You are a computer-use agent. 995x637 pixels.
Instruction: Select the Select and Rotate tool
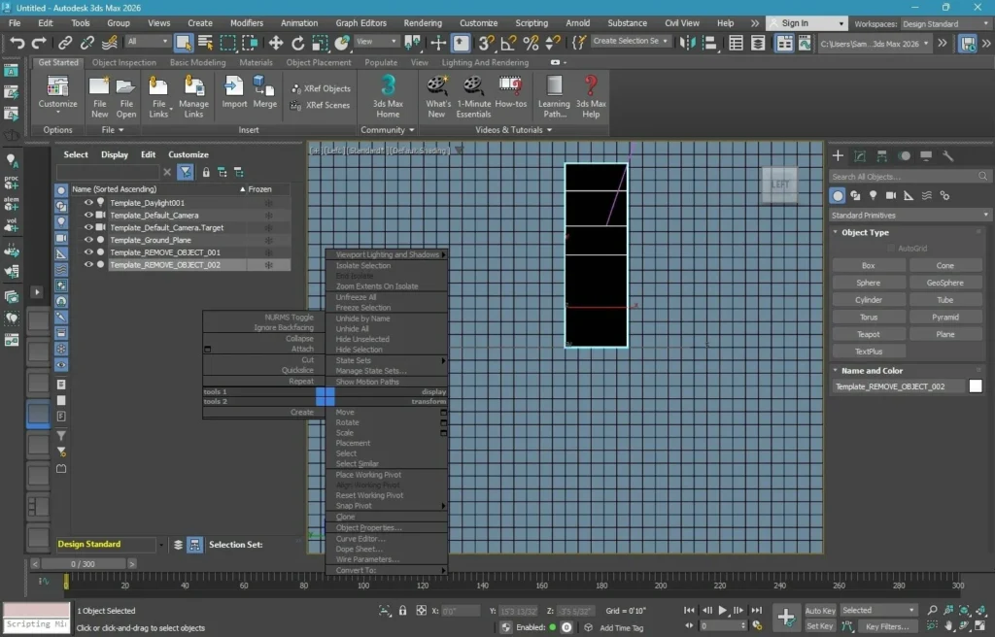pyautogui.click(x=297, y=43)
